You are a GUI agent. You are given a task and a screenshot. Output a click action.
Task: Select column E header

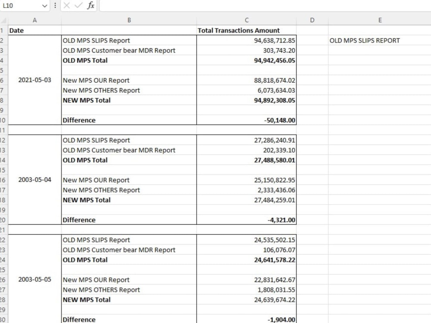point(380,20)
